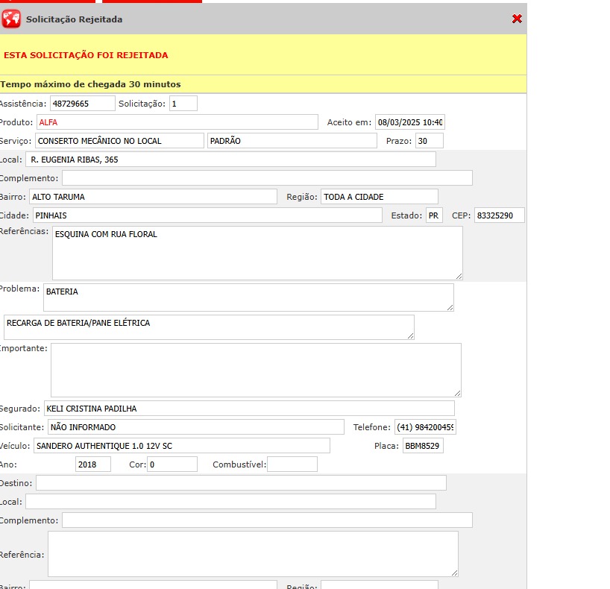Focus the Bairro field ALTO TARUMA
The height and width of the screenshot is (589, 610).
(x=153, y=197)
